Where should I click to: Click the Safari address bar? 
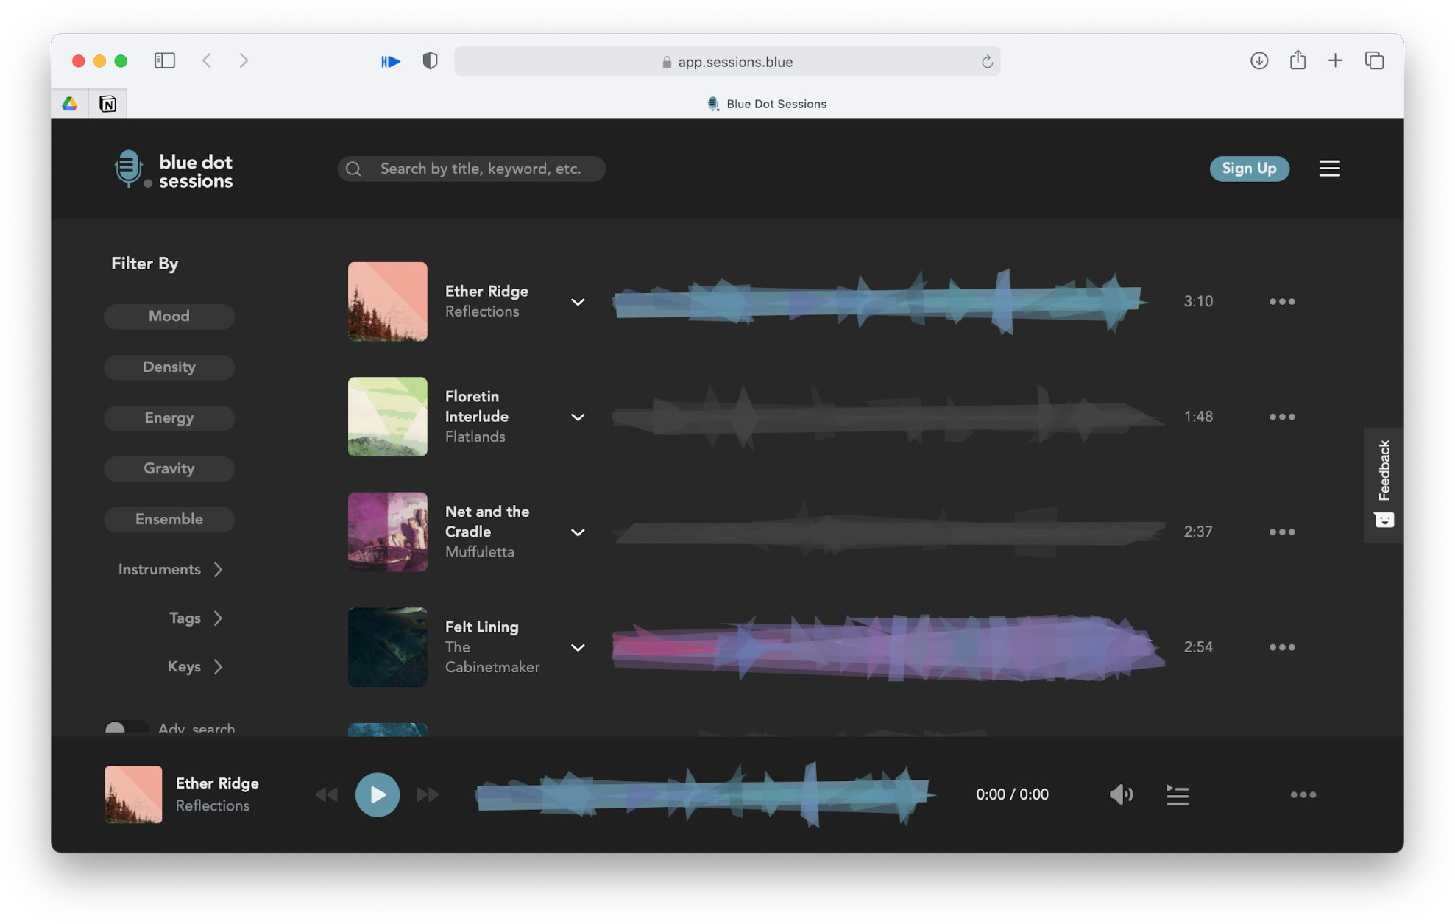click(x=726, y=62)
